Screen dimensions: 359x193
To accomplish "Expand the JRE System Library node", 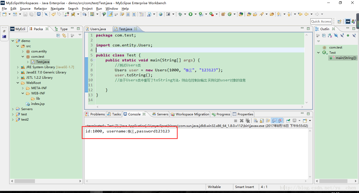I will pos(18,67).
